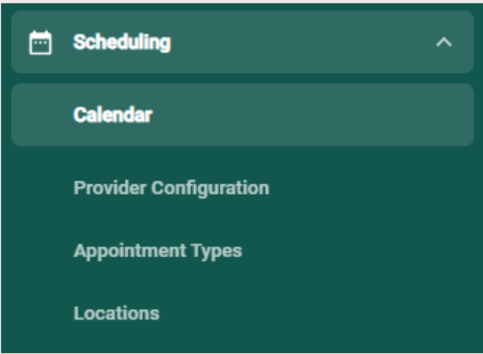This screenshot has width=483, height=354.
Task: Switch to Provider Configuration section
Action: pyautogui.click(x=171, y=188)
